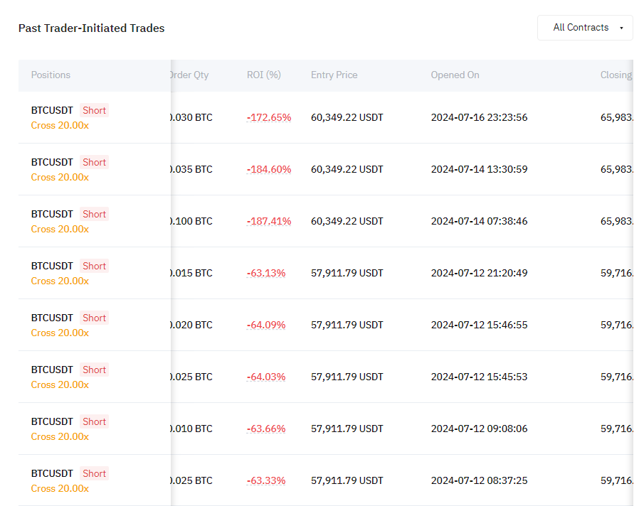Click the ROI (%) column header

pyautogui.click(x=263, y=75)
